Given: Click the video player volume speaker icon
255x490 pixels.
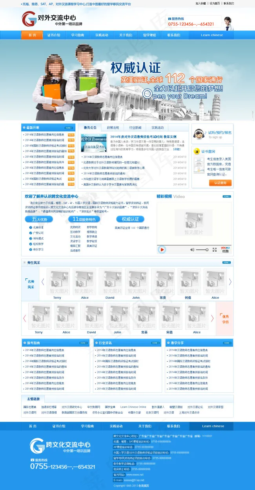Looking at the screenshot, I should click(x=192, y=250).
